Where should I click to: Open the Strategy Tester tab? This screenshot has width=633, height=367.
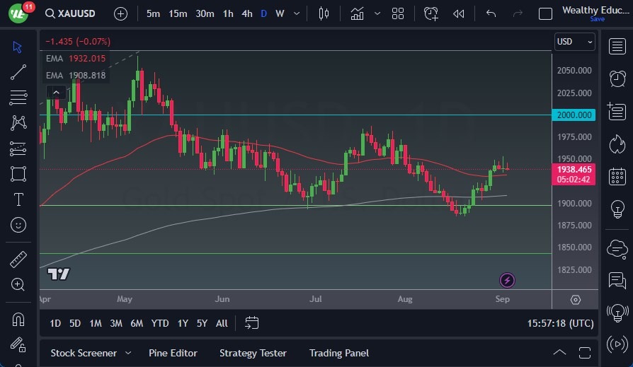tap(253, 353)
